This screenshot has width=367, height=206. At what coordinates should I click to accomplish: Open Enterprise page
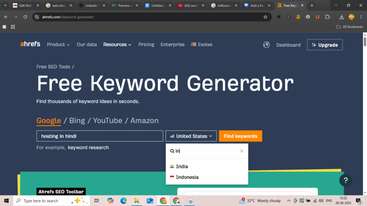172,44
